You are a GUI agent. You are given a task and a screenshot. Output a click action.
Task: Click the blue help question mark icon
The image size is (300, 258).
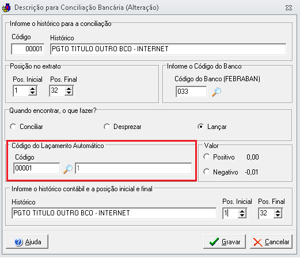[18, 242]
